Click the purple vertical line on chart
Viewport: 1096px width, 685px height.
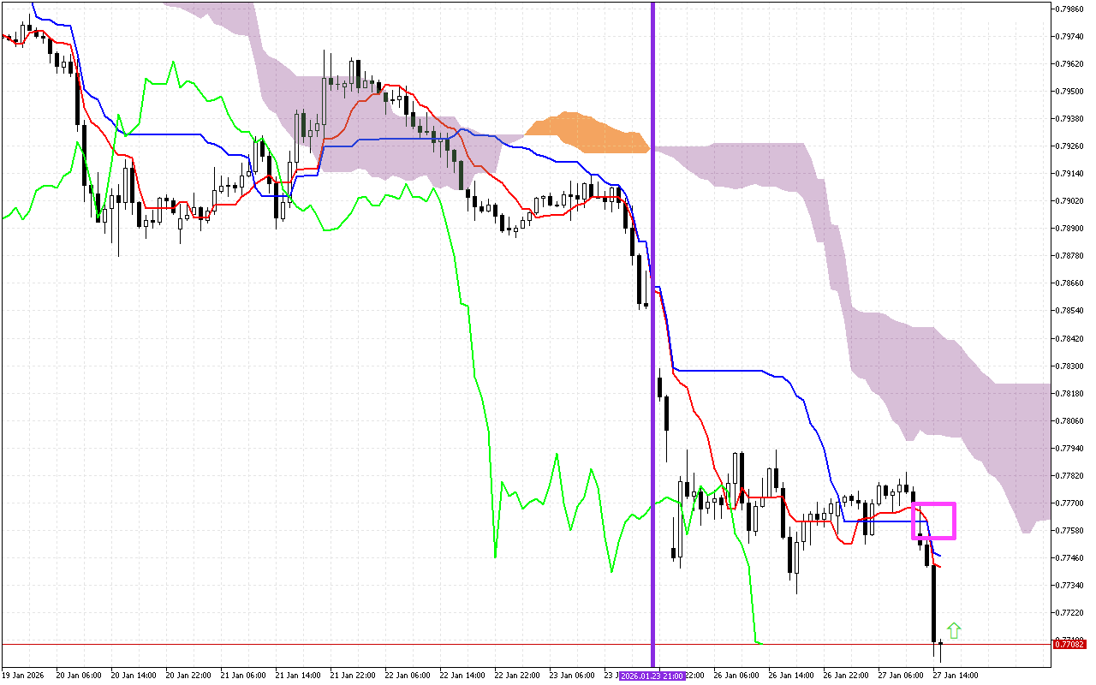(652, 257)
